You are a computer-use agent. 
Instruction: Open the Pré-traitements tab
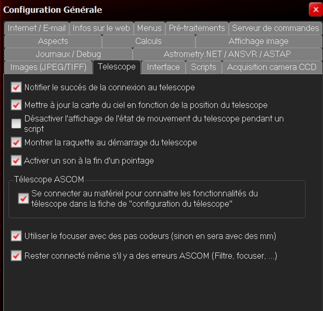197,28
